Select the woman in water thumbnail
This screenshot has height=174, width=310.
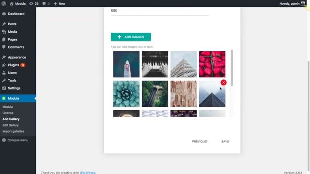[126, 64]
